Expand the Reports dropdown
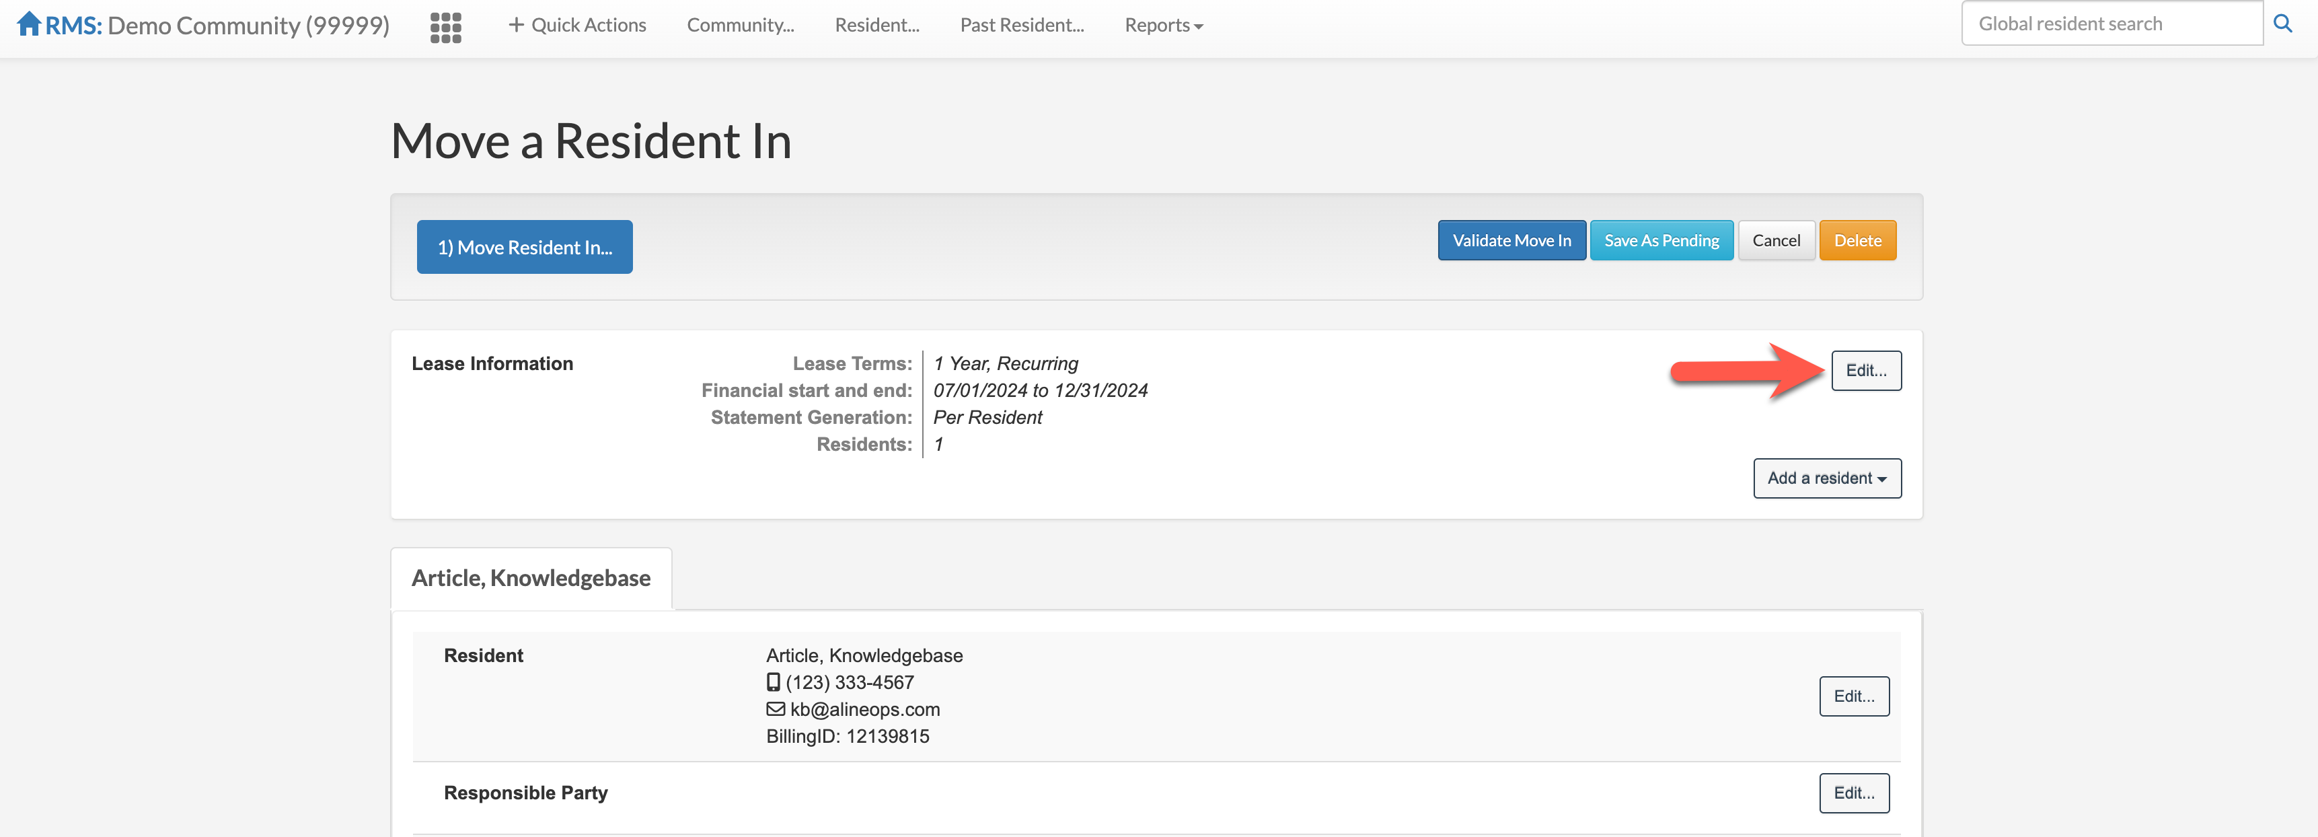The image size is (2318, 837). (x=1162, y=25)
